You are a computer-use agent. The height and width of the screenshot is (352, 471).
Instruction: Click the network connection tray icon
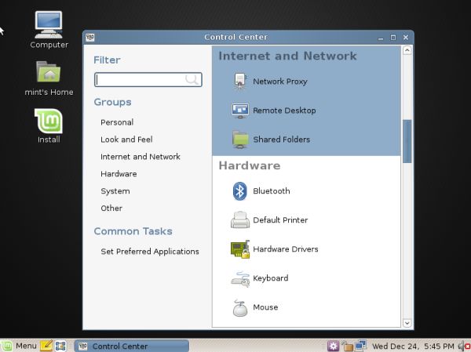click(360, 346)
